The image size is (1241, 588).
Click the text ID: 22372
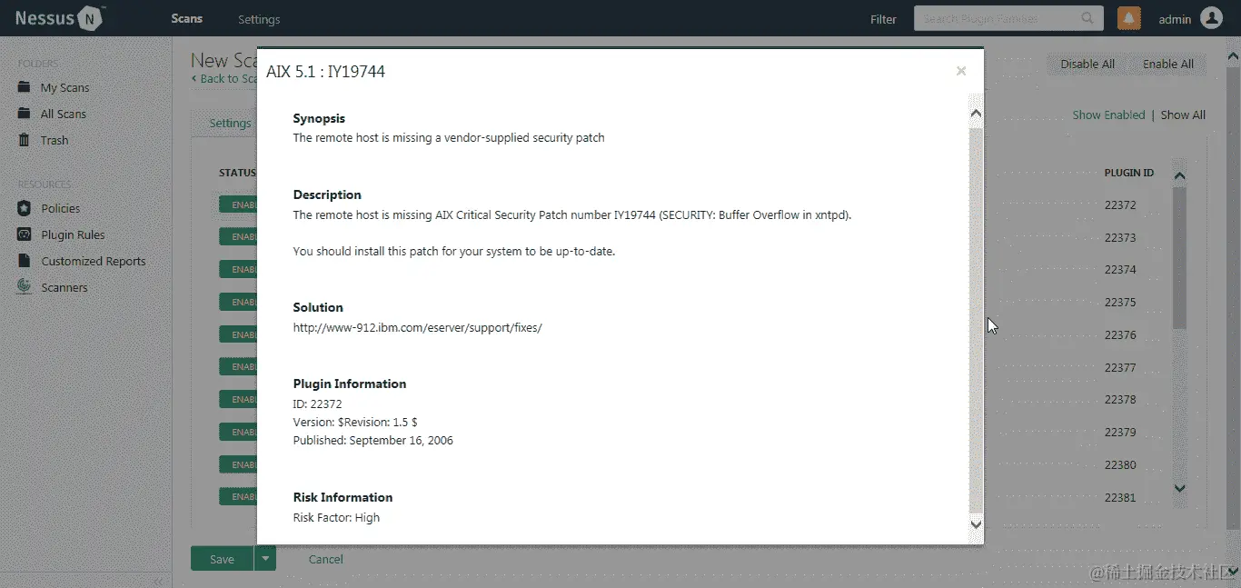[317, 404]
